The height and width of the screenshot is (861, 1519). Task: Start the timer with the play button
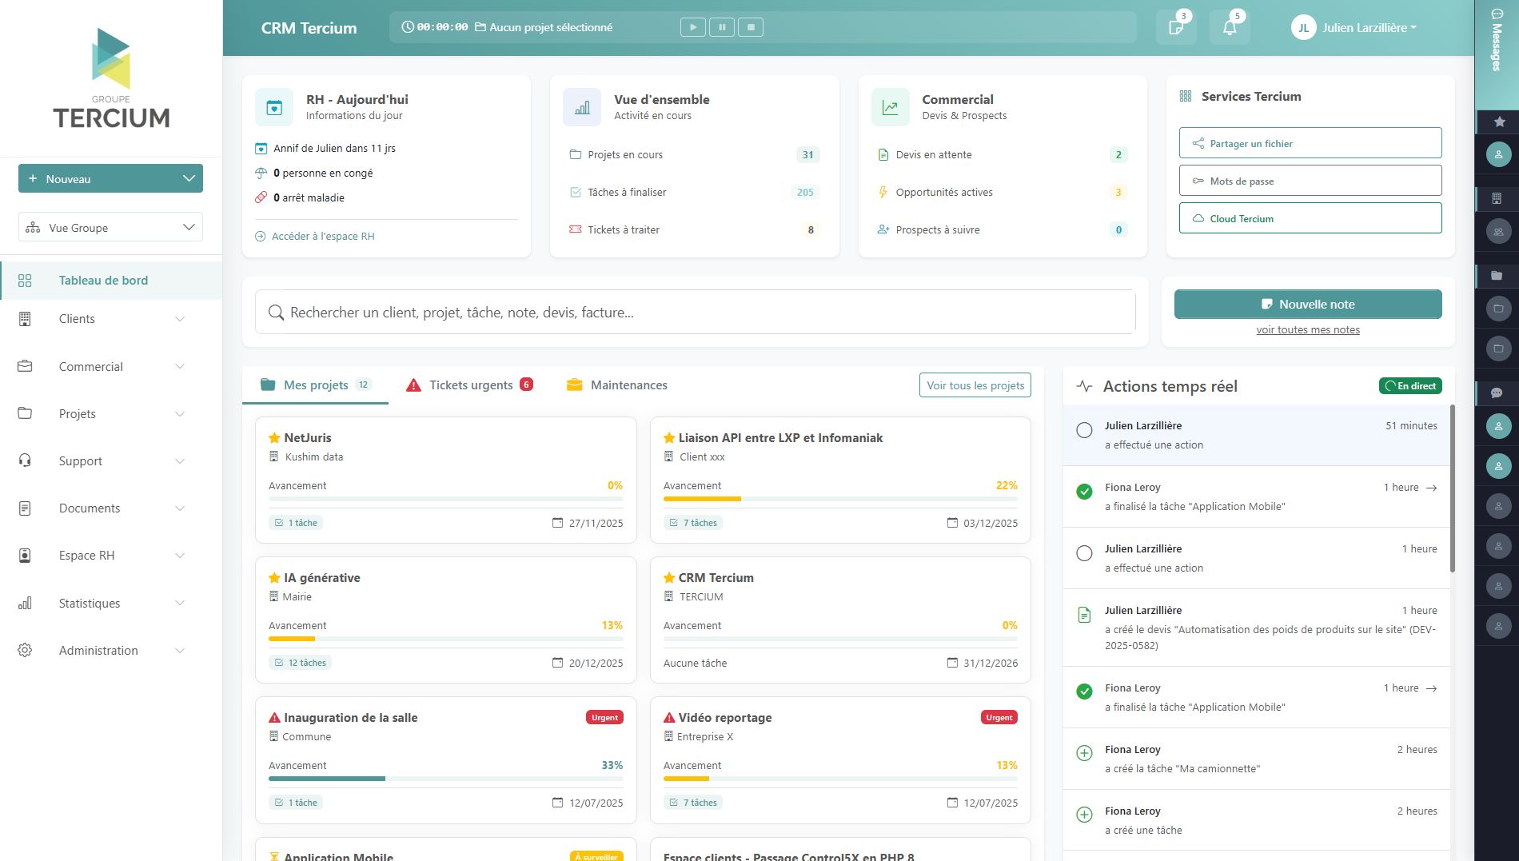point(693,27)
